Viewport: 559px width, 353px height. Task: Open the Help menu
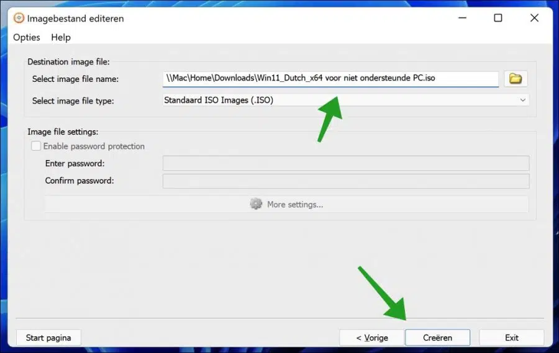tap(61, 37)
